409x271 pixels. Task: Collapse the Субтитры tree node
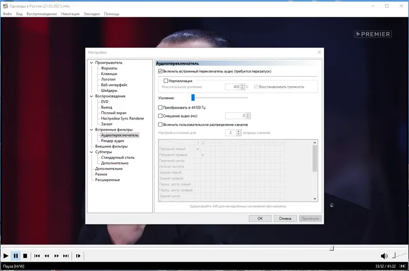pyautogui.click(x=92, y=152)
